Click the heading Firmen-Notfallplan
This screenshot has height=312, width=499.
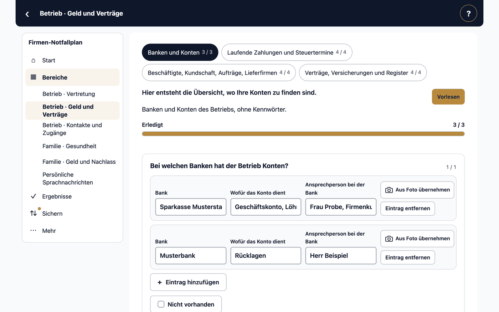point(55,42)
